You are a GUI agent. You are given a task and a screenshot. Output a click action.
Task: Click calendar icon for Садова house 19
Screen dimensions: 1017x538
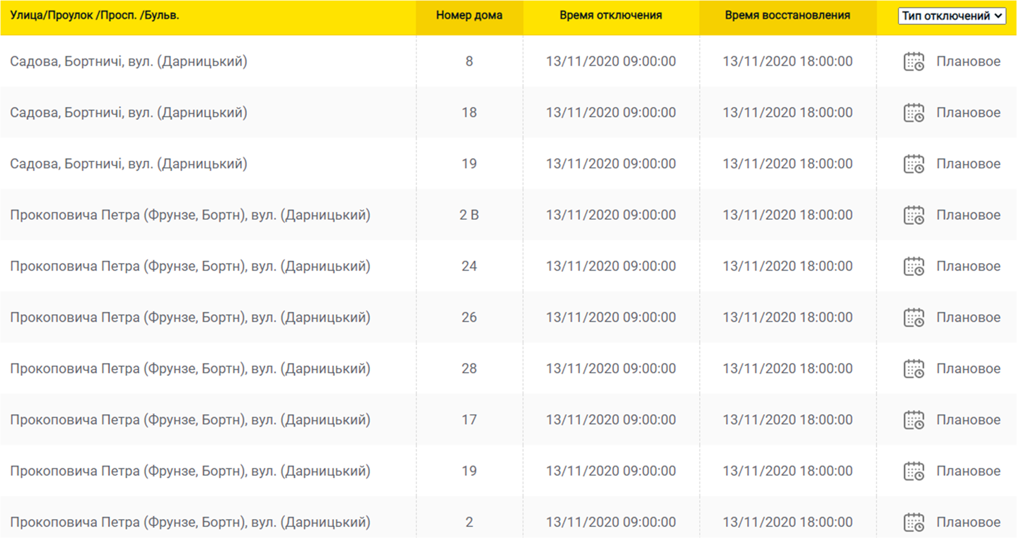913,164
